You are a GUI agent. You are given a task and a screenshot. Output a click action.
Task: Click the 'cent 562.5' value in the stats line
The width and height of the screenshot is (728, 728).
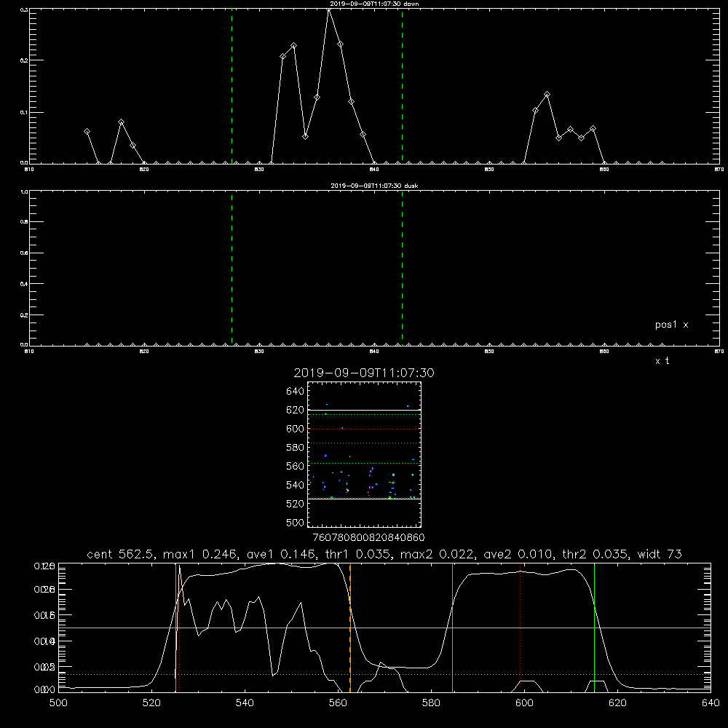click(x=121, y=554)
